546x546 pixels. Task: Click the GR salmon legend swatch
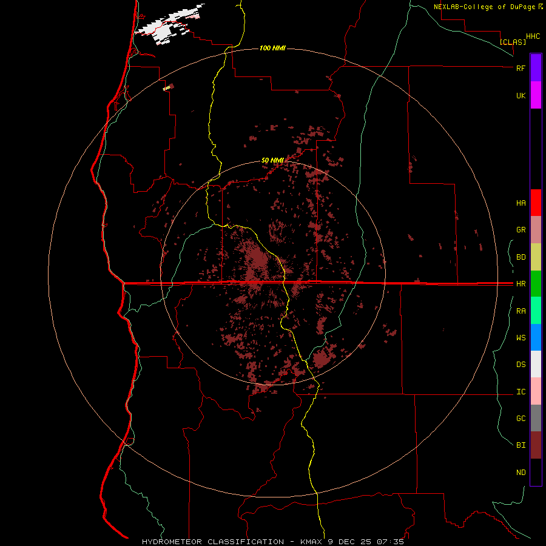536,229
